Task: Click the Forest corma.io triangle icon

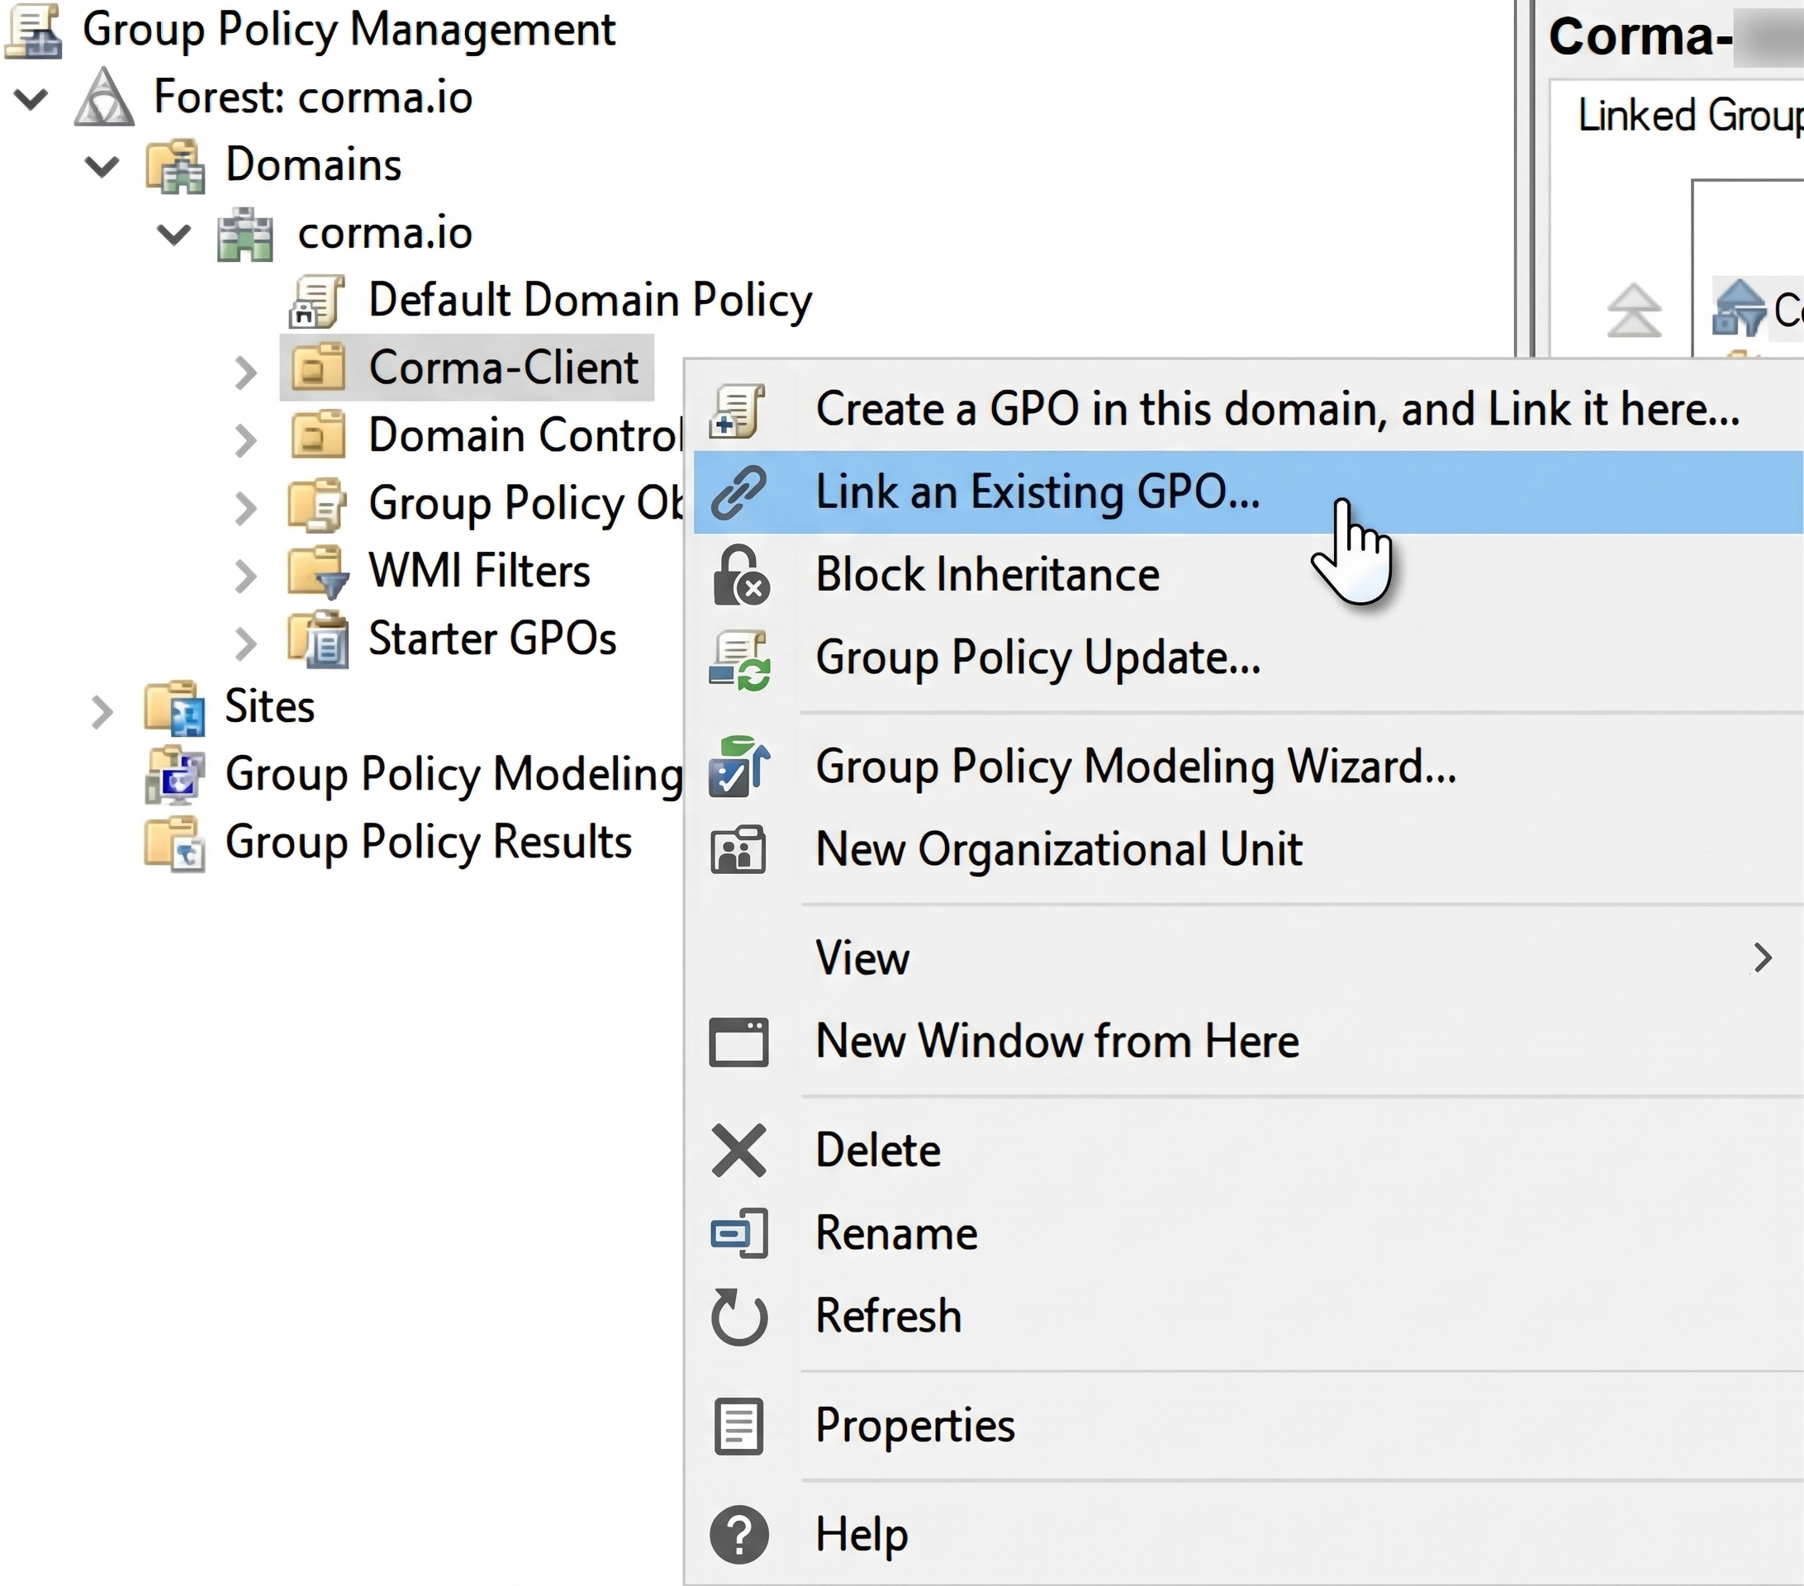Action: [x=104, y=97]
